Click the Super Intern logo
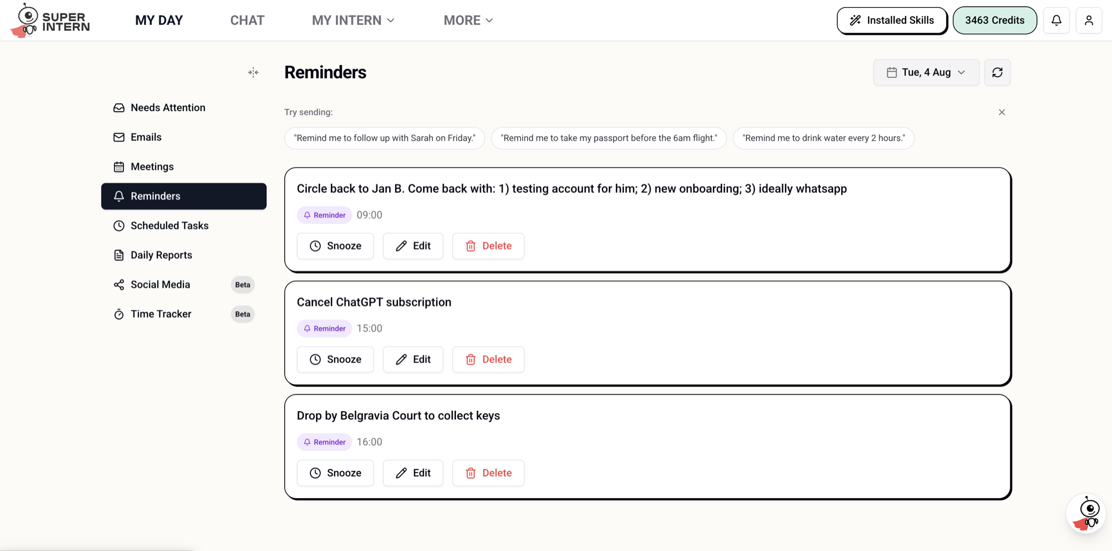This screenshot has width=1112, height=551. [50, 21]
